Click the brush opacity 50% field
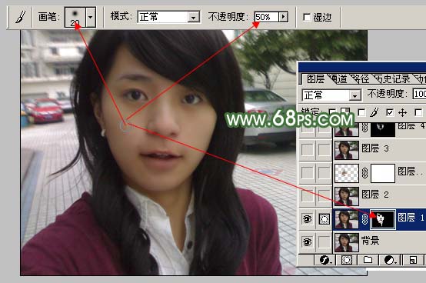The height and width of the screenshot is (283, 426). pos(267,17)
